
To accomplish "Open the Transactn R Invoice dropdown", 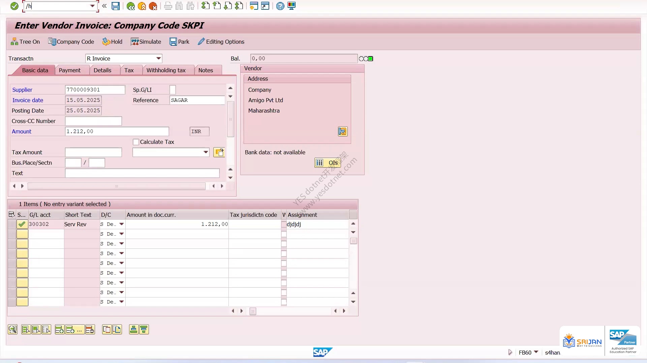I will tap(158, 58).
